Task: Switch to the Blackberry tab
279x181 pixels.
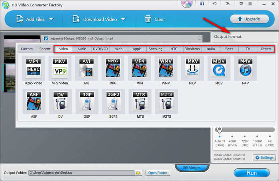Action: click(193, 49)
